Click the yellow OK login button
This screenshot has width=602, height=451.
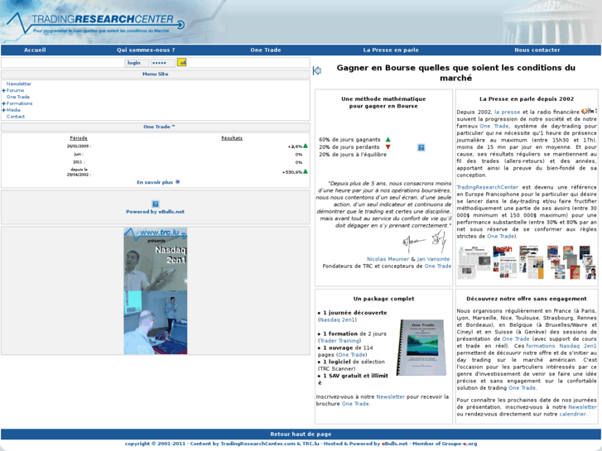pyautogui.click(x=181, y=63)
